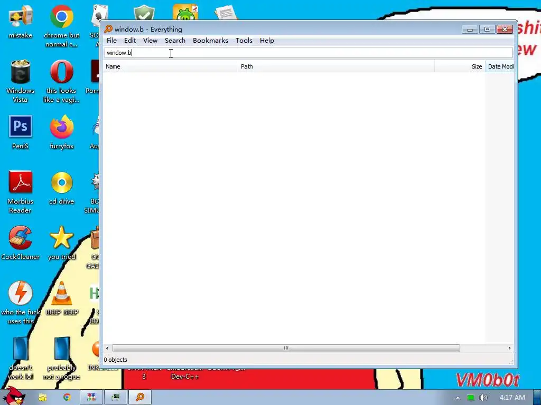Image resolution: width=541 pixels, height=405 pixels.
Task: Open the View menu
Action: (150, 40)
